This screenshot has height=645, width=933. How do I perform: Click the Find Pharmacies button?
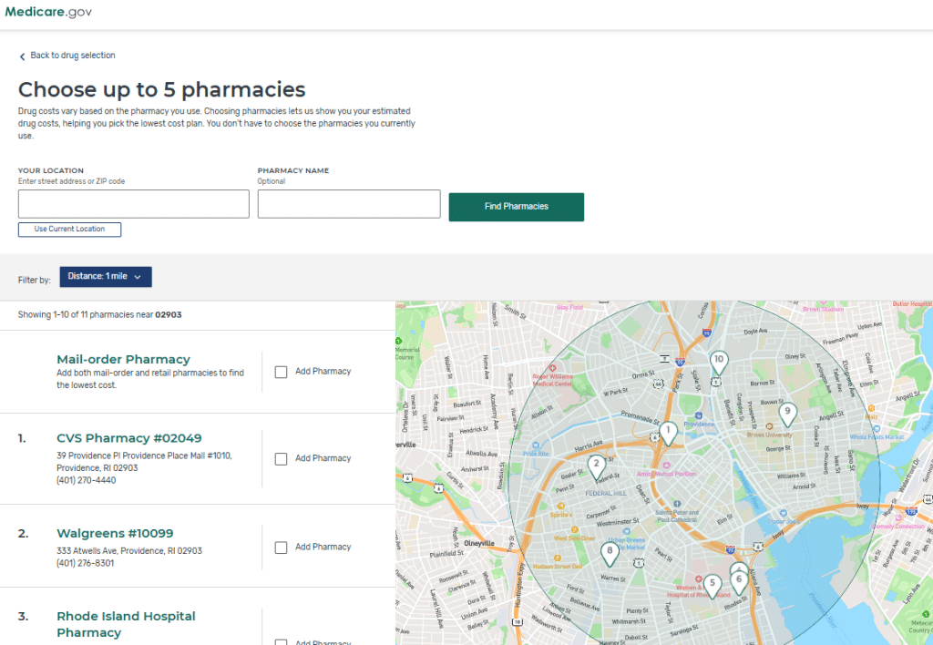click(x=516, y=207)
